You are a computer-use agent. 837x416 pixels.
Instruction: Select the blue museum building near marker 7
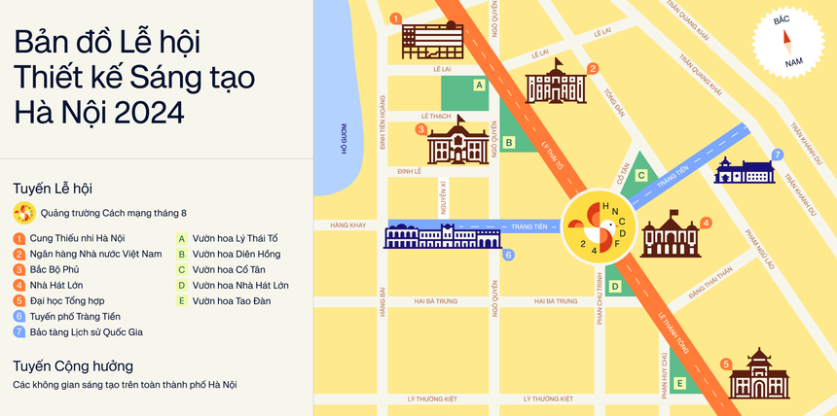(x=745, y=171)
